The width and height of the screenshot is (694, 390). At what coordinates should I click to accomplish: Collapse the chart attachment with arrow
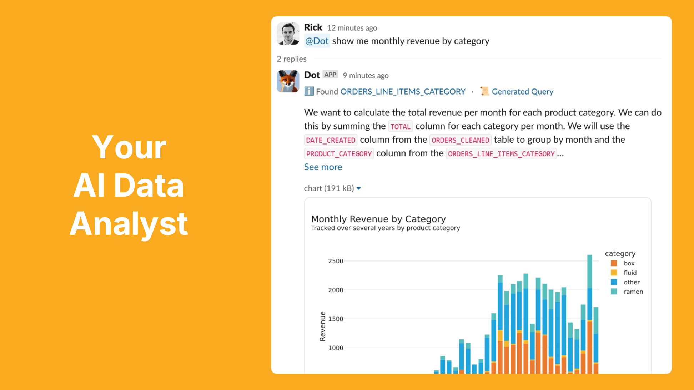pos(359,188)
